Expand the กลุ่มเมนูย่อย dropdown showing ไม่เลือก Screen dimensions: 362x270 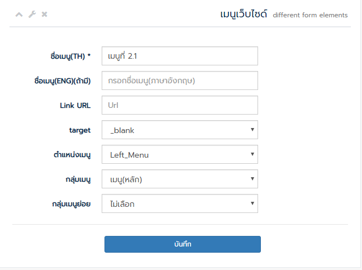pos(180,203)
